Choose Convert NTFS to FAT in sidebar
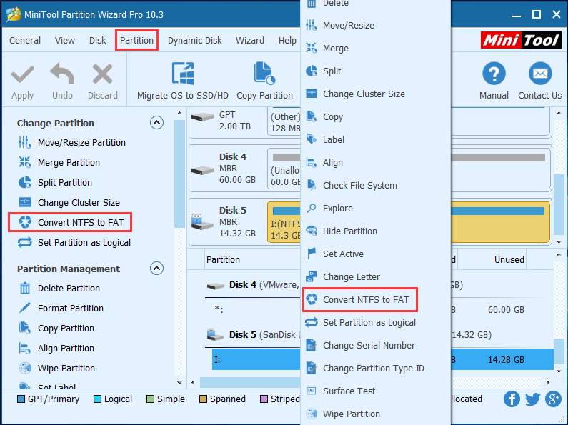 pyautogui.click(x=71, y=222)
